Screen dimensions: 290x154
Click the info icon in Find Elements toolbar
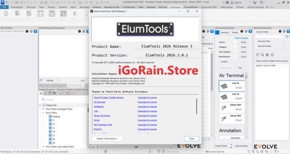pyautogui.click(x=272, y=55)
